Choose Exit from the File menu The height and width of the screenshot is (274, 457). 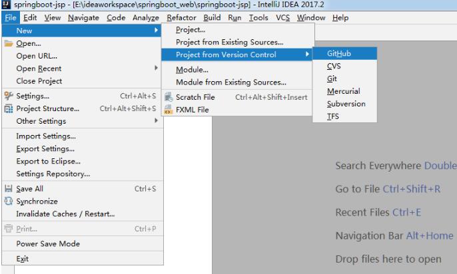pyautogui.click(x=81, y=259)
